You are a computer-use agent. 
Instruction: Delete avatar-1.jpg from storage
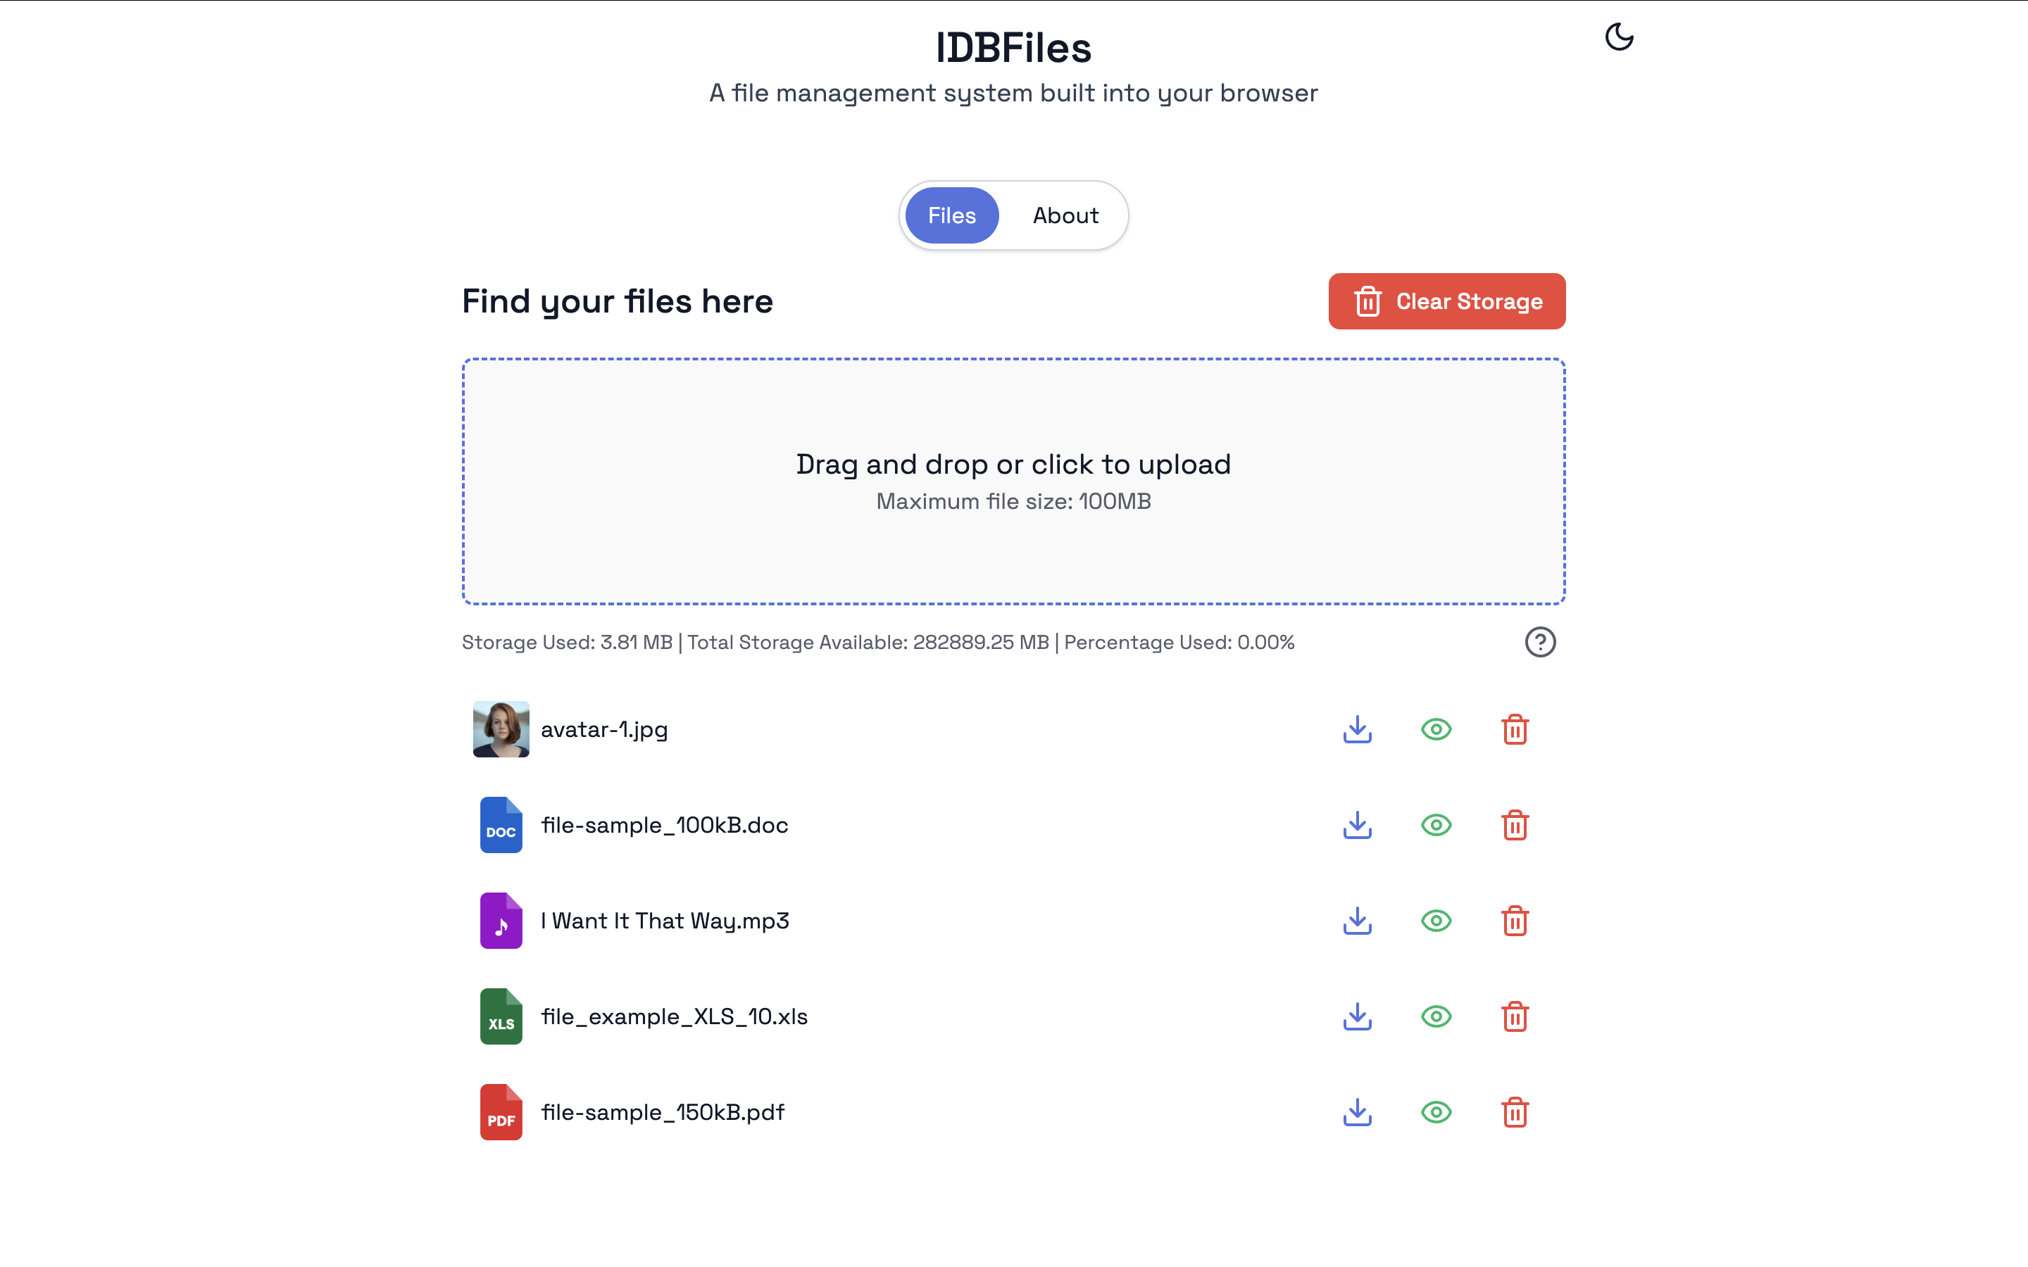1514,729
